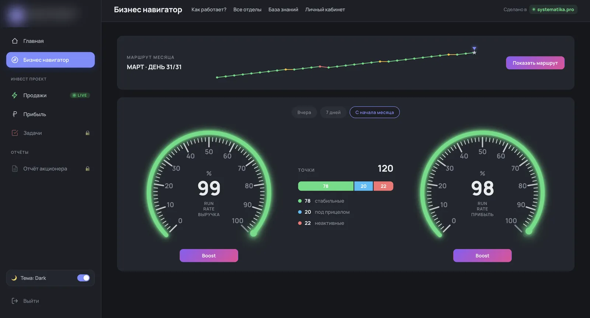
Task: Click the green dot beside стабильные
Action: click(300, 201)
